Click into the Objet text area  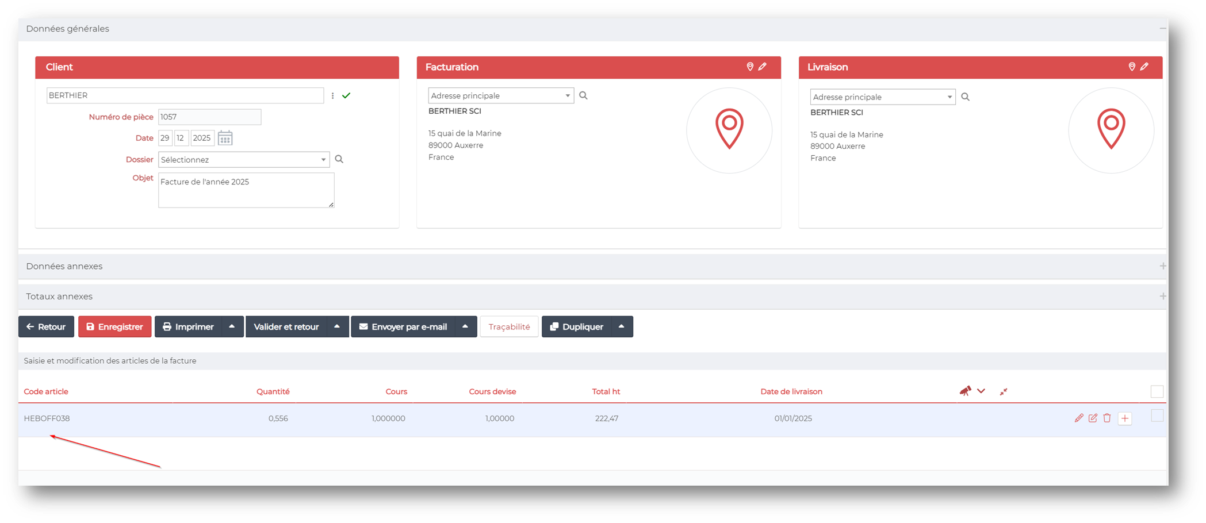tap(246, 190)
